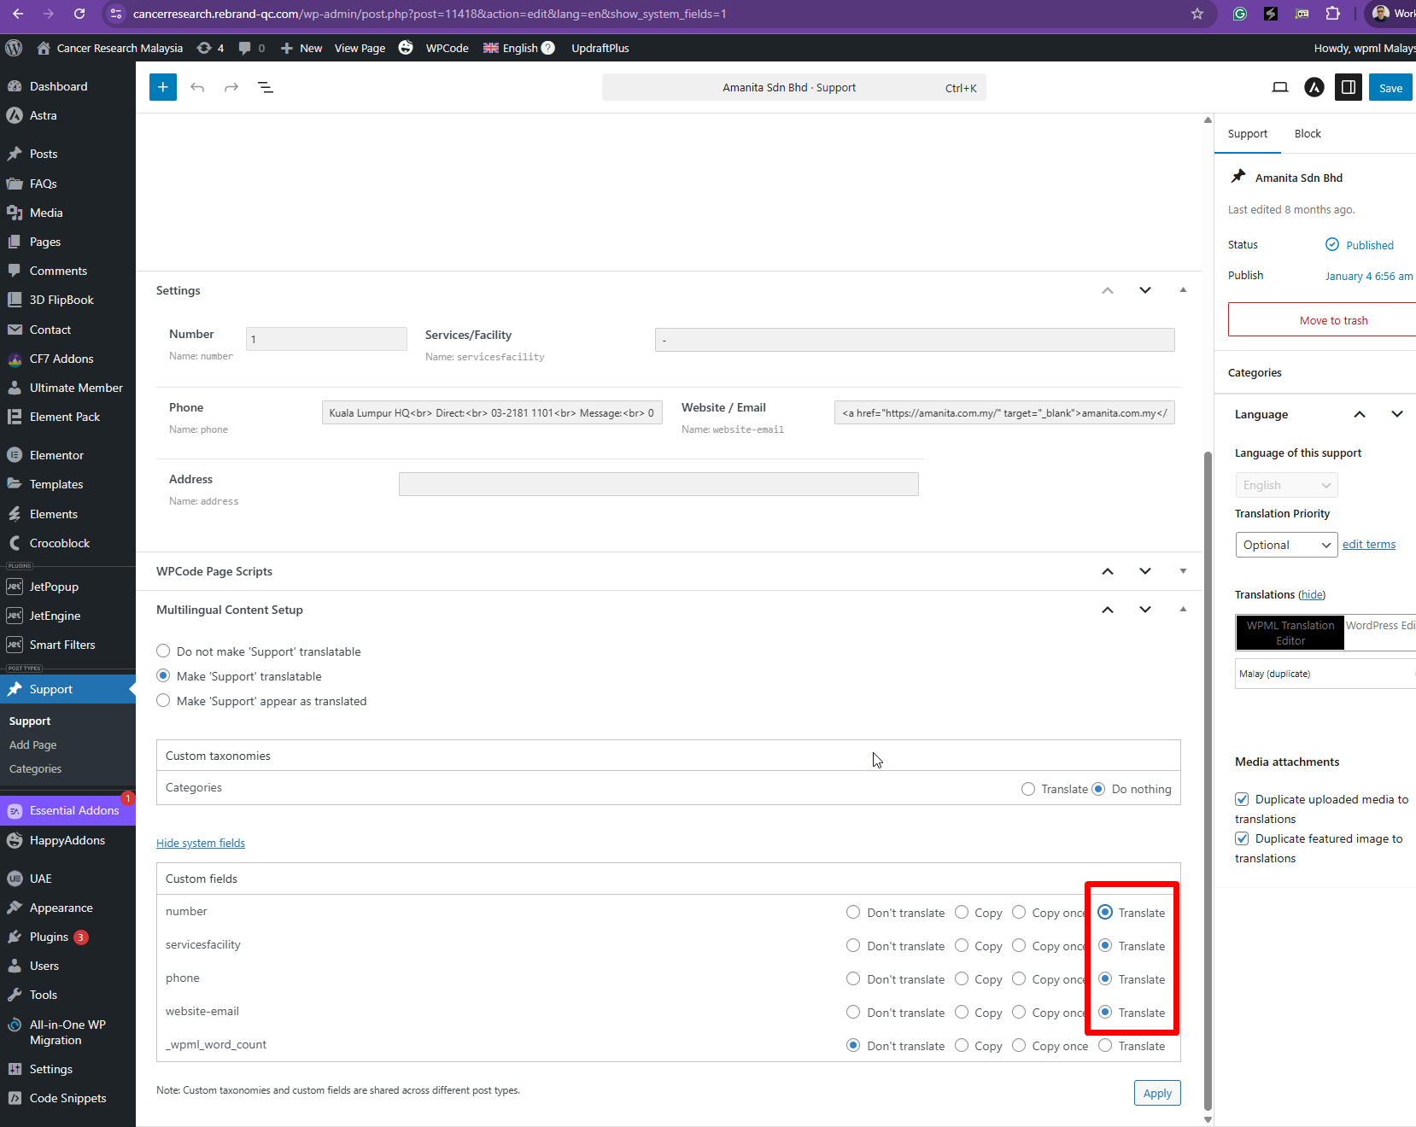Bookmark page with the star icon
The image size is (1416, 1127).
click(x=1197, y=14)
